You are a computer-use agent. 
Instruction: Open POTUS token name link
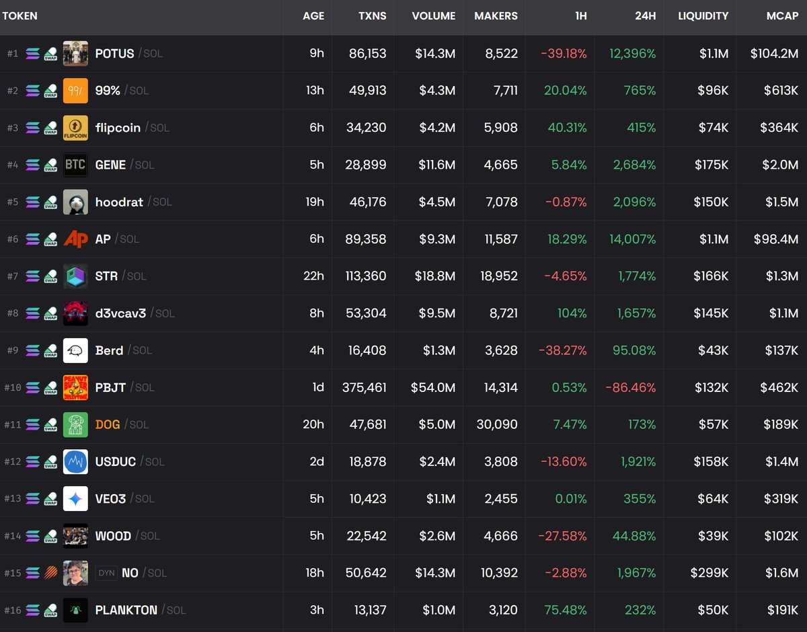pyautogui.click(x=115, y=54)
